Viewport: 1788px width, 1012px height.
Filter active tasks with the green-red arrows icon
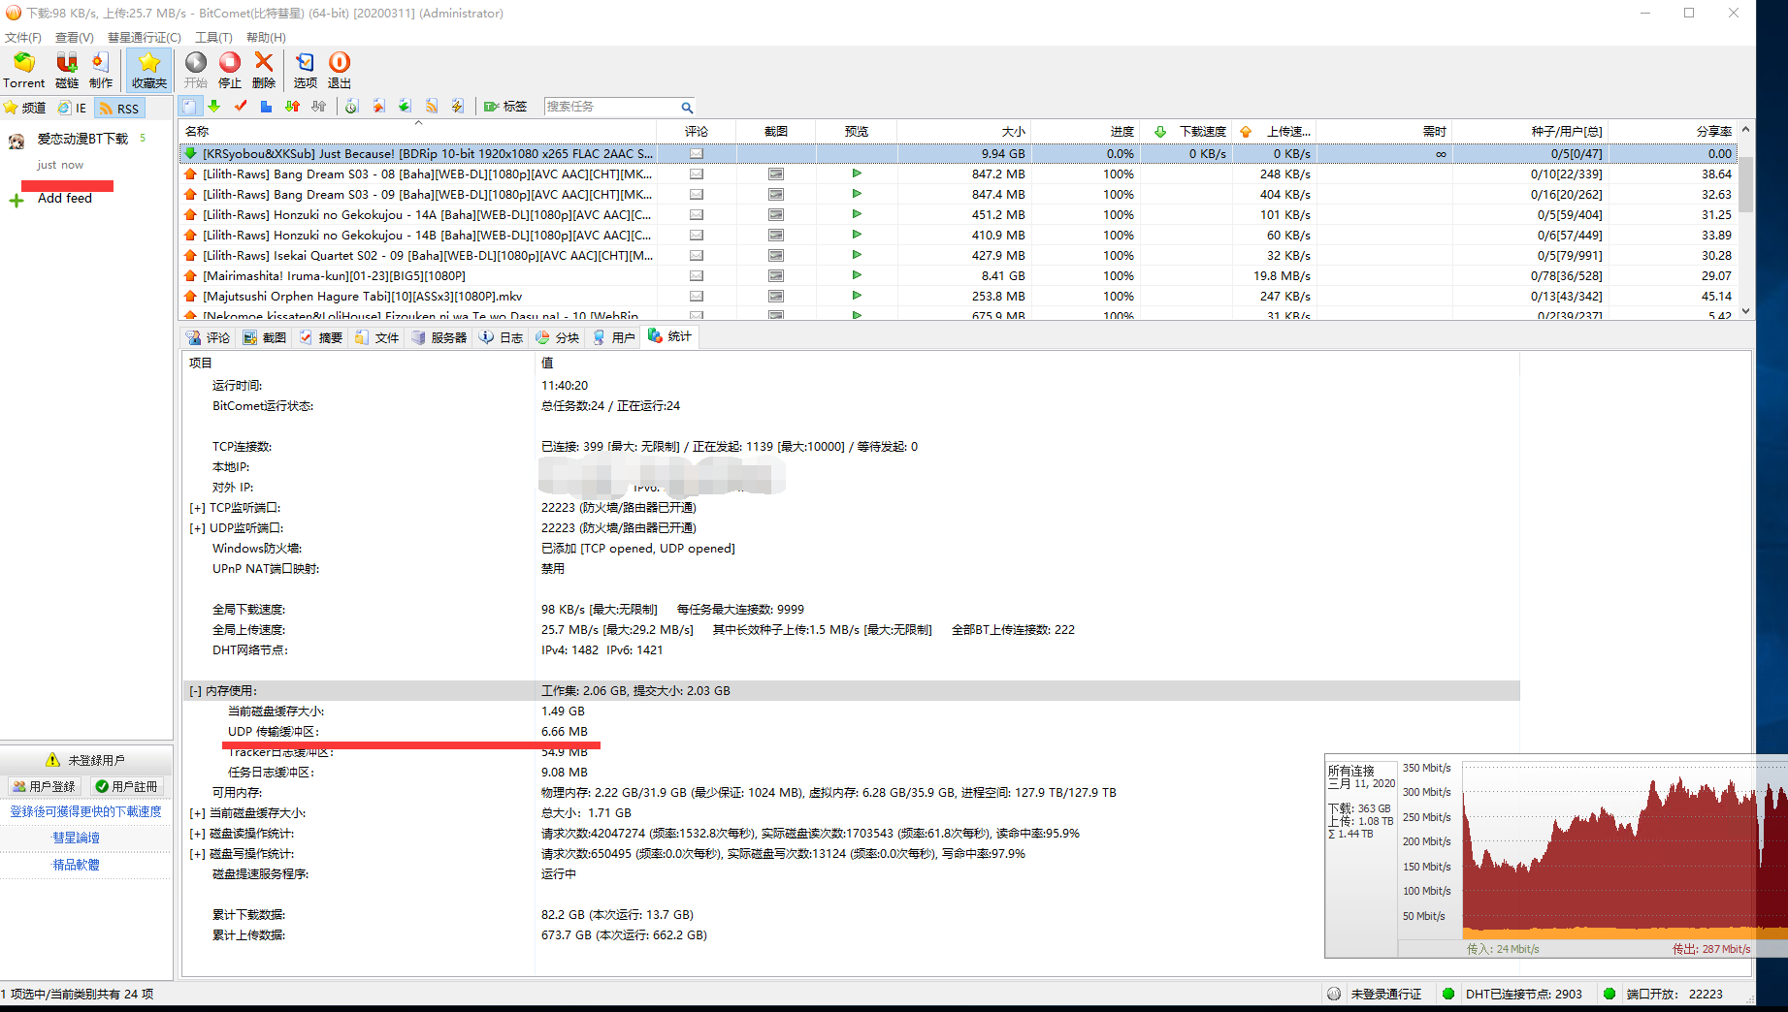pyautogui.click(x=292, y=107)
